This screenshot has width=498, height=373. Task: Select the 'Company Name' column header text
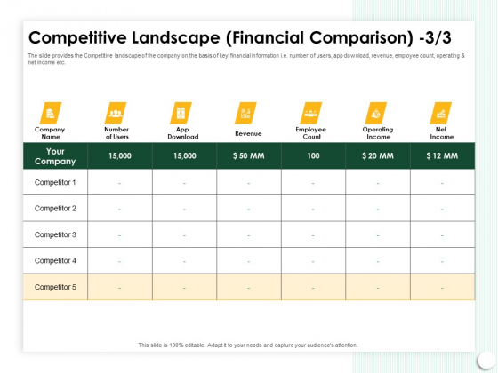coord(50,133)
